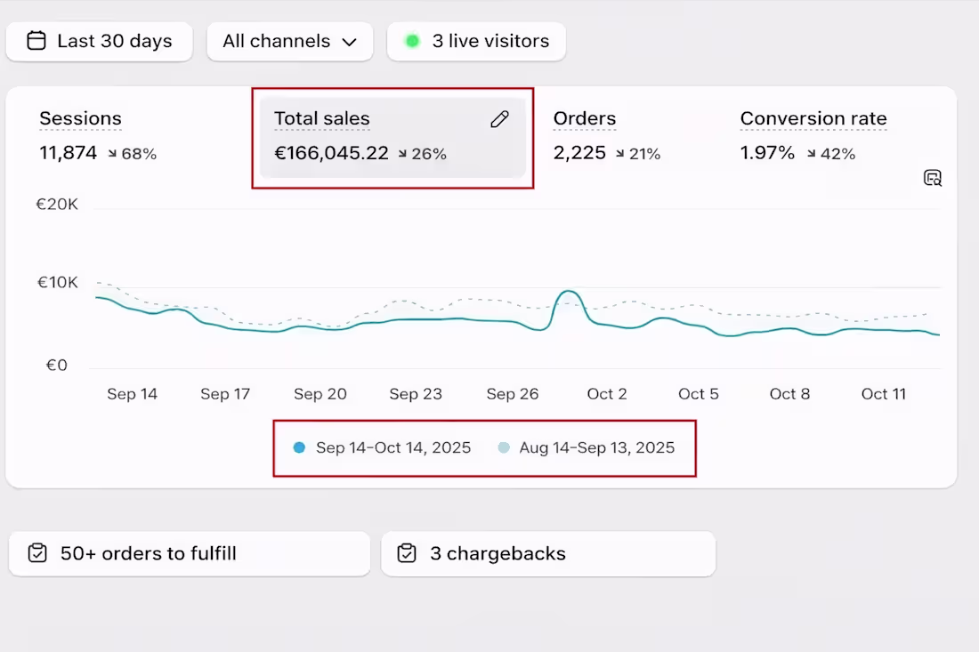Image resolution: width=979 pixels, height=652 pixels.
Task: Open the 50+ orders to fulfill card
Action: [x=189, y=553]
